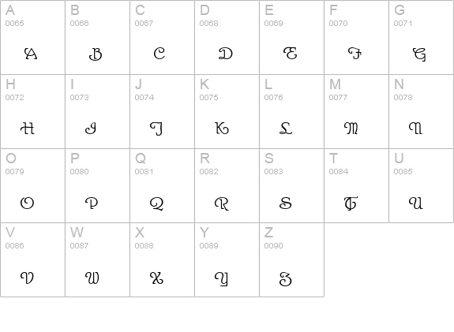Choose the Z glyph cell 0090
Viewport: 454px width, 332px height.
(292, 259)
